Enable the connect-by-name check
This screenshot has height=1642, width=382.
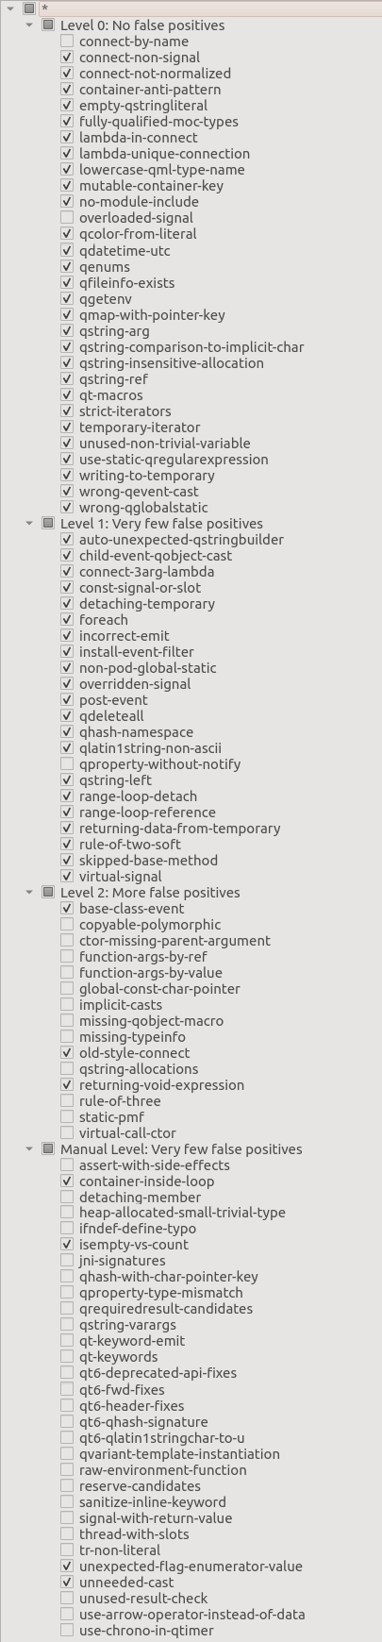click(67, 42)
